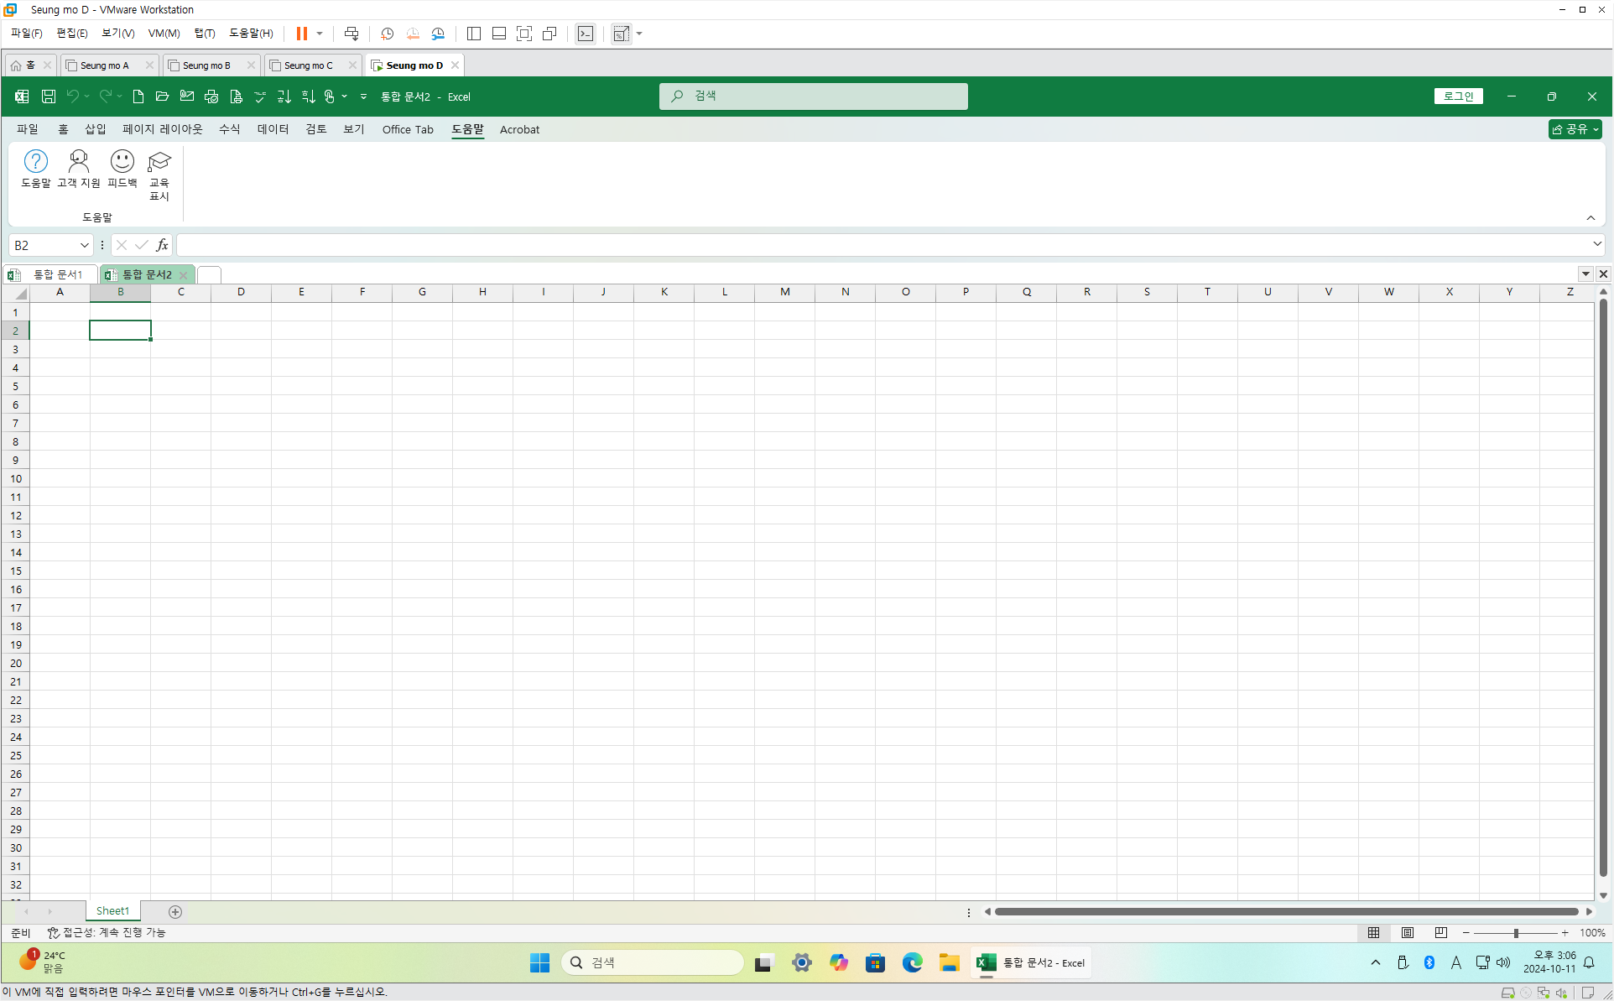Open the 도움말 question mark icon
This screenshot has height=1001, width=1614.
point(35,161)
